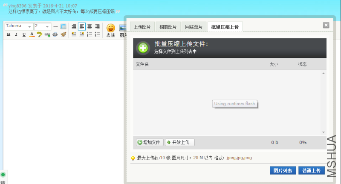The width and height of the screenshot is (341, 184).
Task: Select the 批量压缩上传 tab
Action: point(225,27)
